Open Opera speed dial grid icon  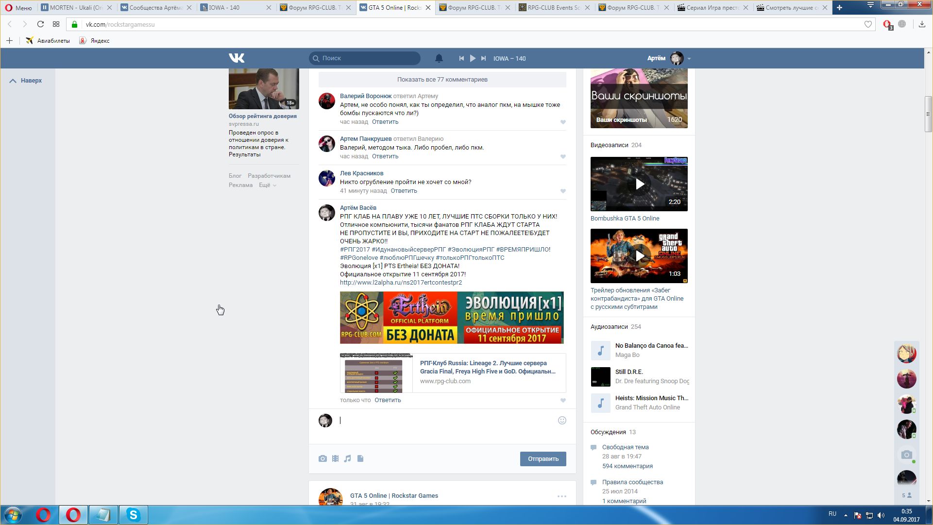tap(56, 24)
